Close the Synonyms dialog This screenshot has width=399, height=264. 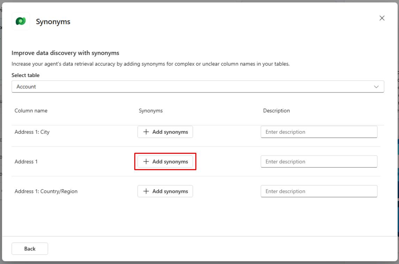coord(382,18)
